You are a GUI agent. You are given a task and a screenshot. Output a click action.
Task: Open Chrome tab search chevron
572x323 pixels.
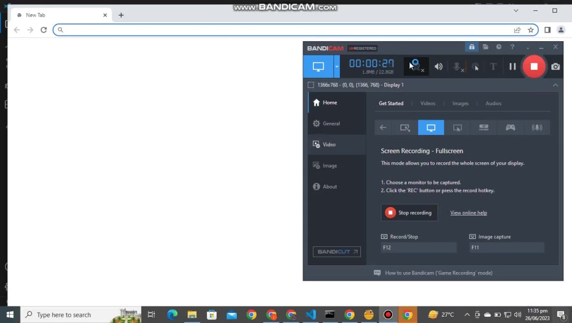pos(516,10)
